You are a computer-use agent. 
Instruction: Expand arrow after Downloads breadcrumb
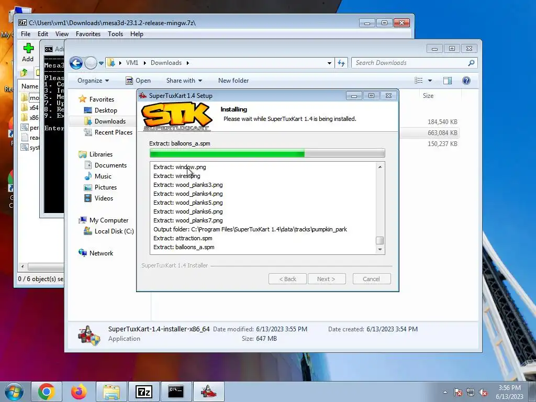[188, 63]
